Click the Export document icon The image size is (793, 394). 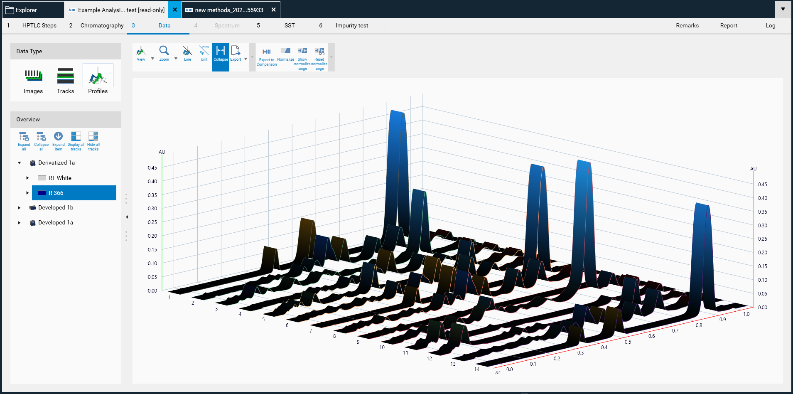[236, 54]
